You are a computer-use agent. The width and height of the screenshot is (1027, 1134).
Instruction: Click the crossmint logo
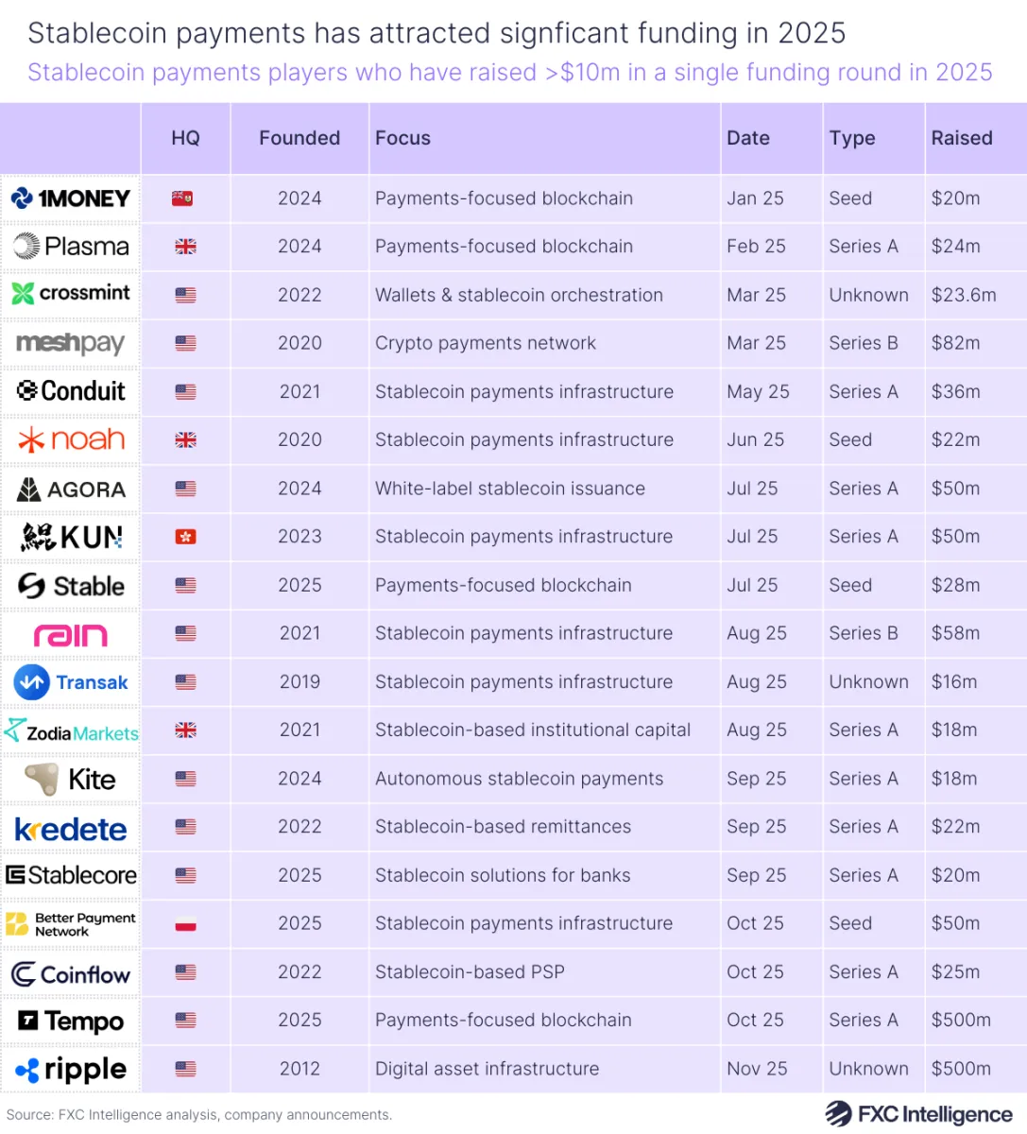71,294
